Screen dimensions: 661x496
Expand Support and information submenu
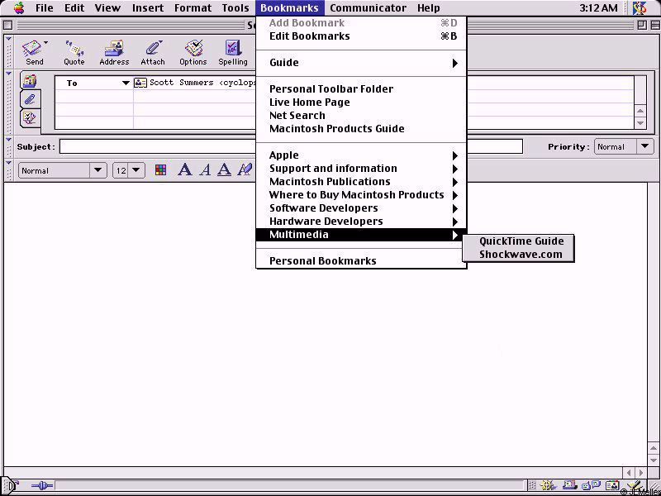[x=361, y=169]
